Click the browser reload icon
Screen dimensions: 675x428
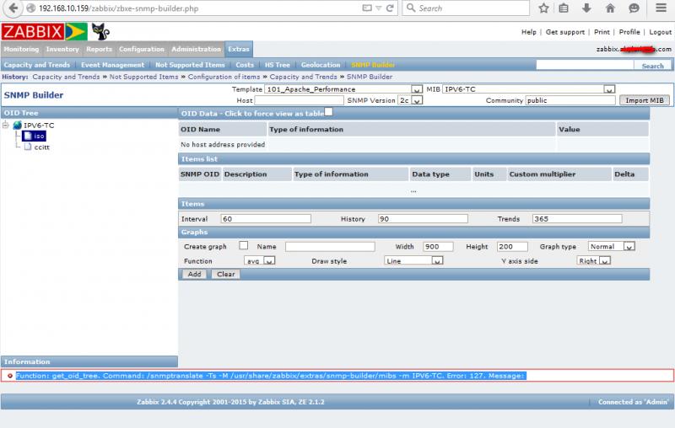click(x=390, y=8)
